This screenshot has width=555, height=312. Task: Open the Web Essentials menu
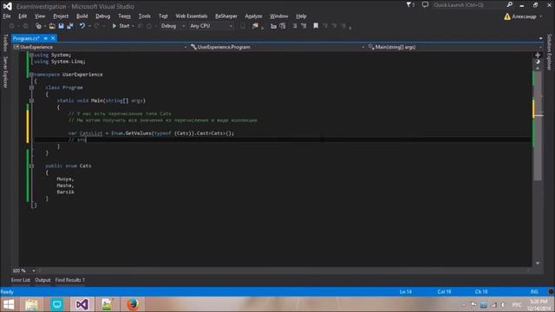192,16
